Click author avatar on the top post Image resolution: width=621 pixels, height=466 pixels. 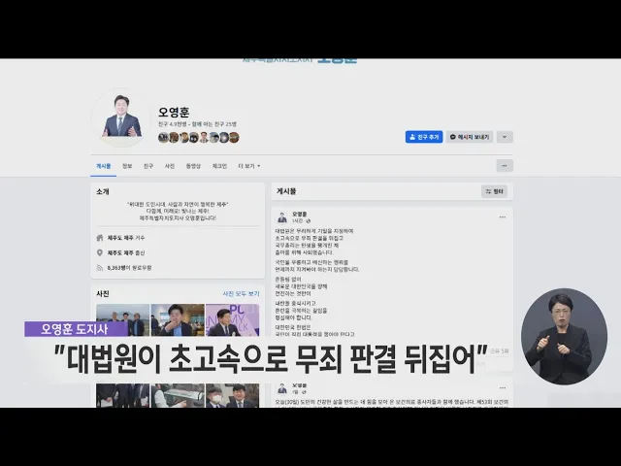click(282, 217)
